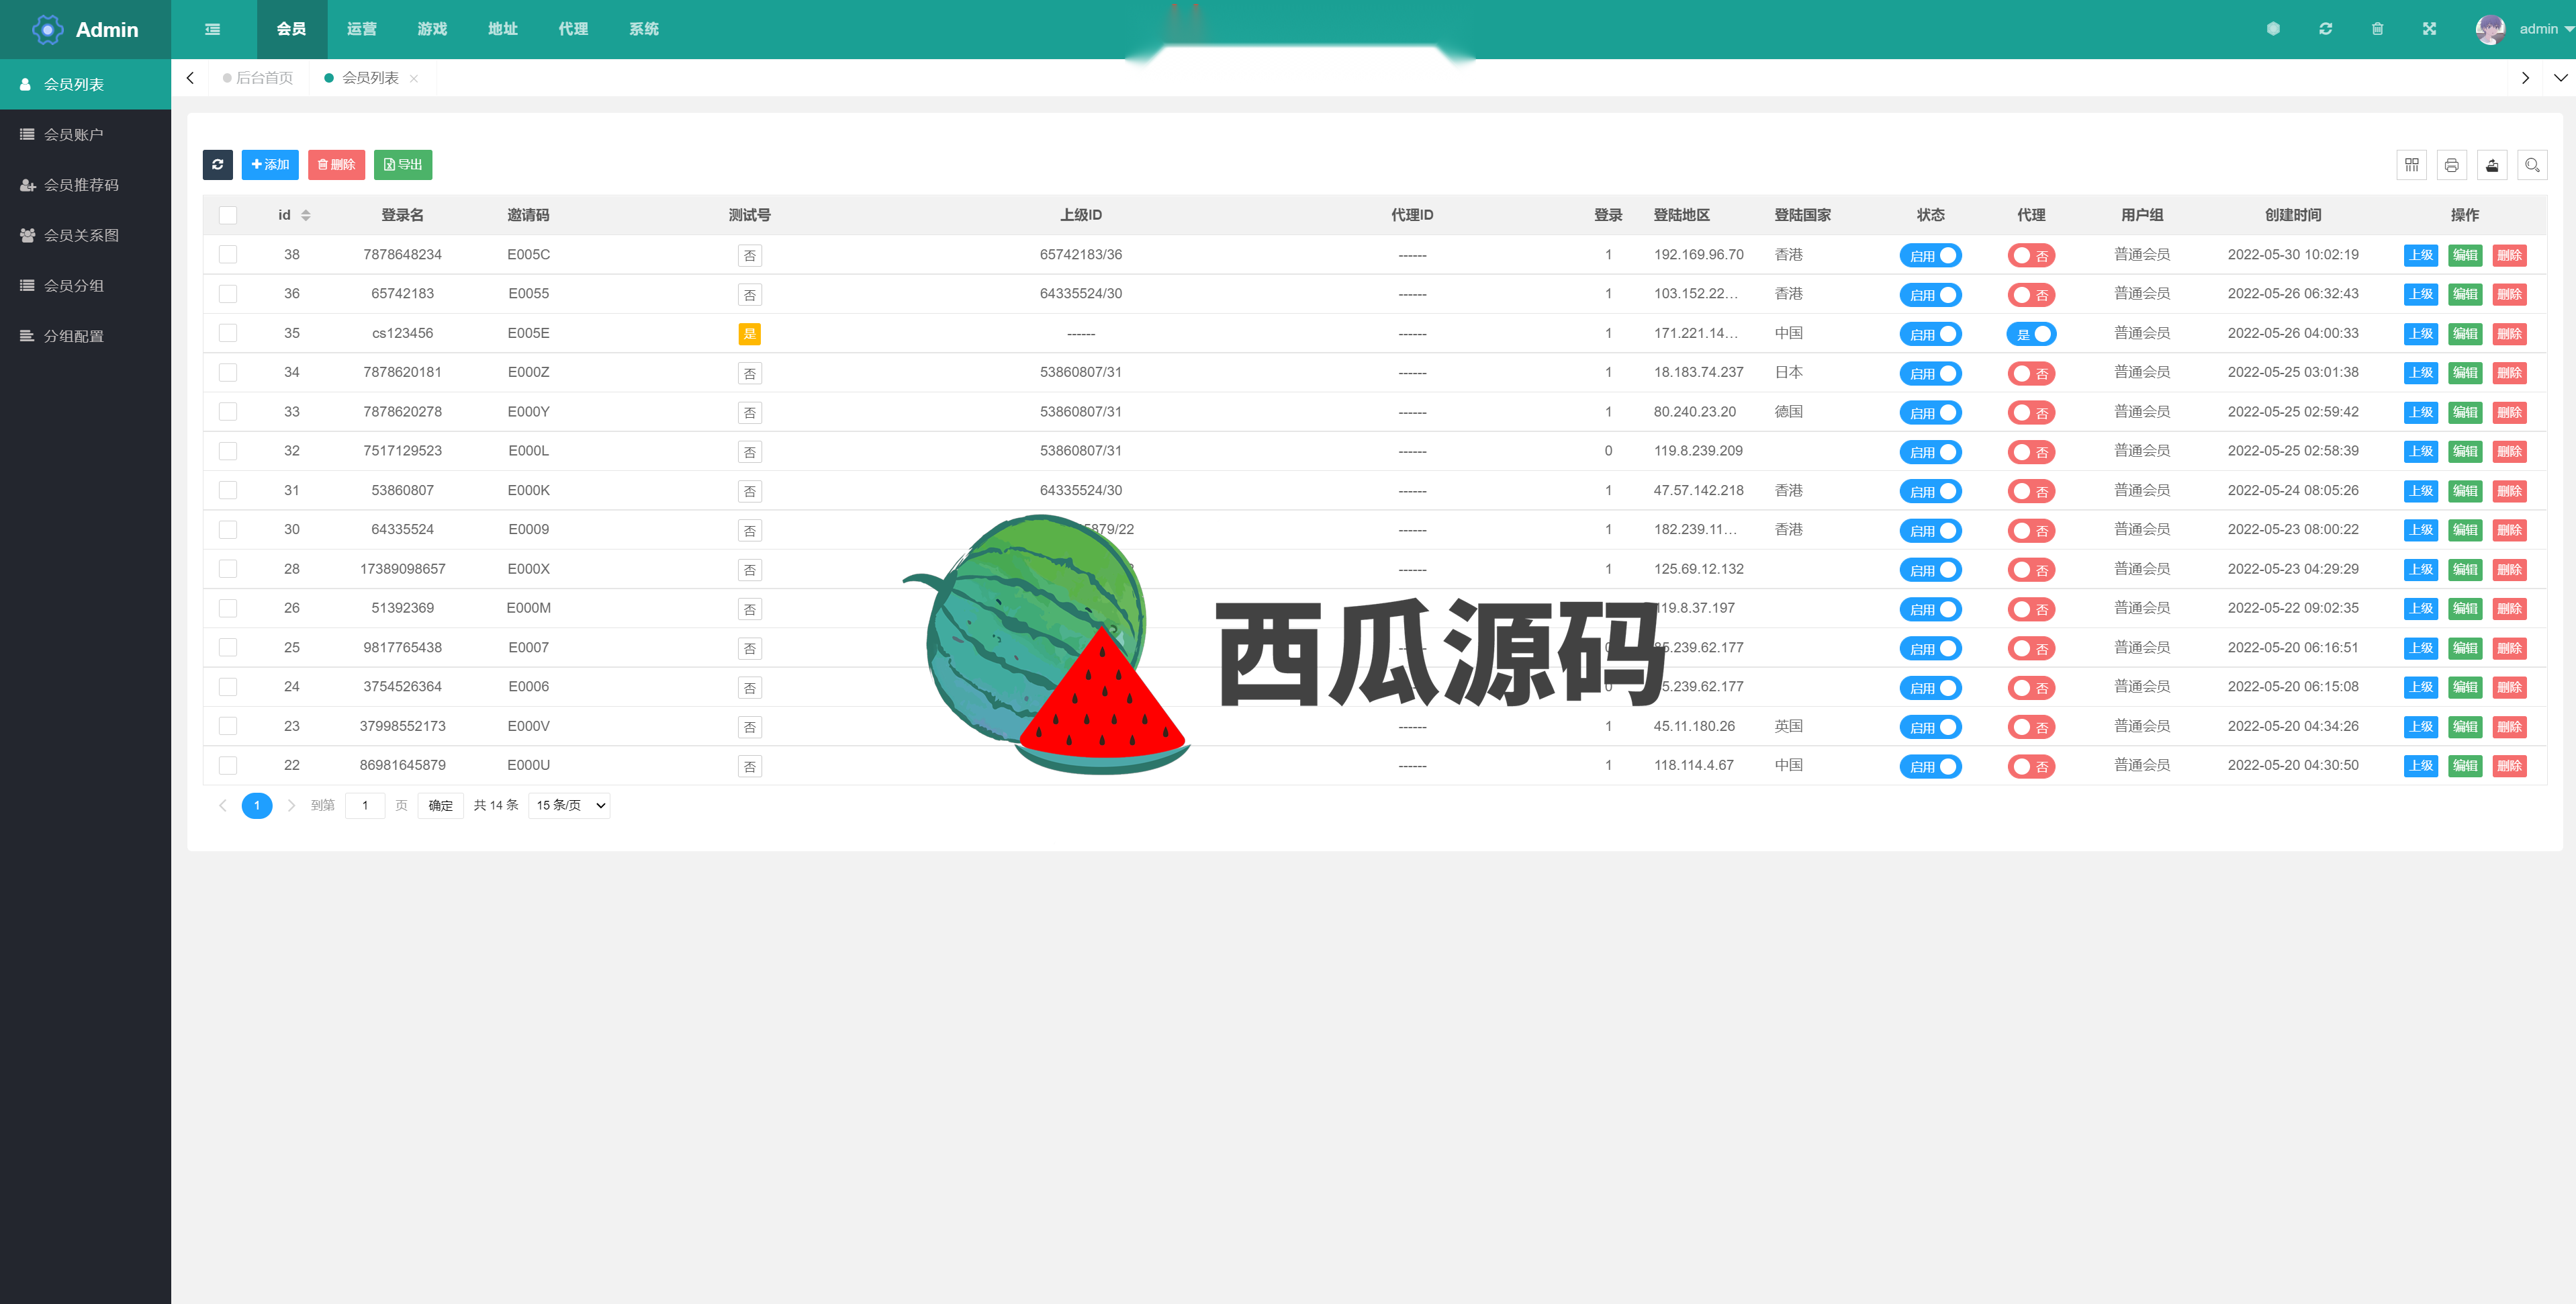Go to the next page arrow
This screenshot has width=2576, height=1304.
coord(291,806)
